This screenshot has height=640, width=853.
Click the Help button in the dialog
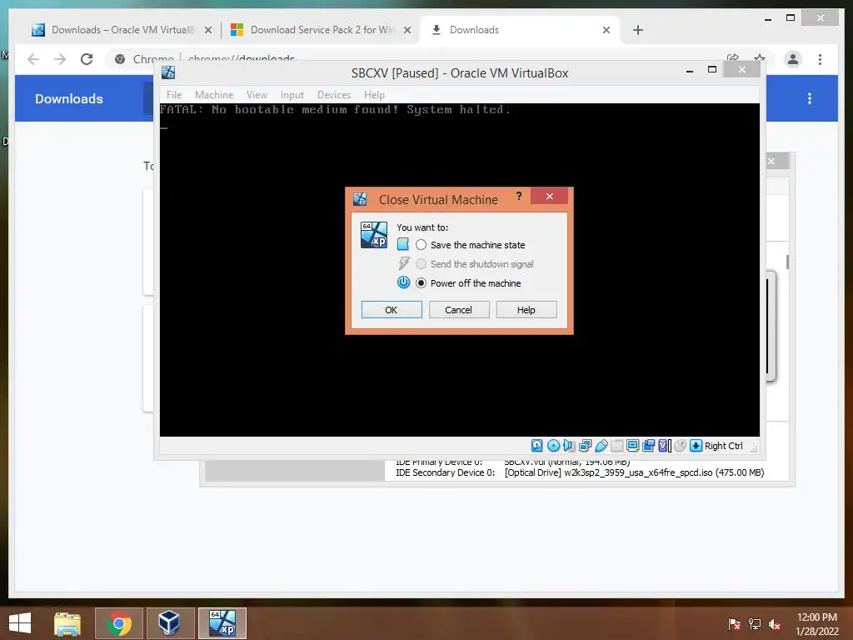526,310
